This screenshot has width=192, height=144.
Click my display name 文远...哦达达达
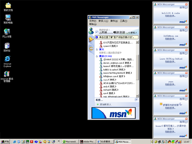pyautogui.click(x=114, y=33)
